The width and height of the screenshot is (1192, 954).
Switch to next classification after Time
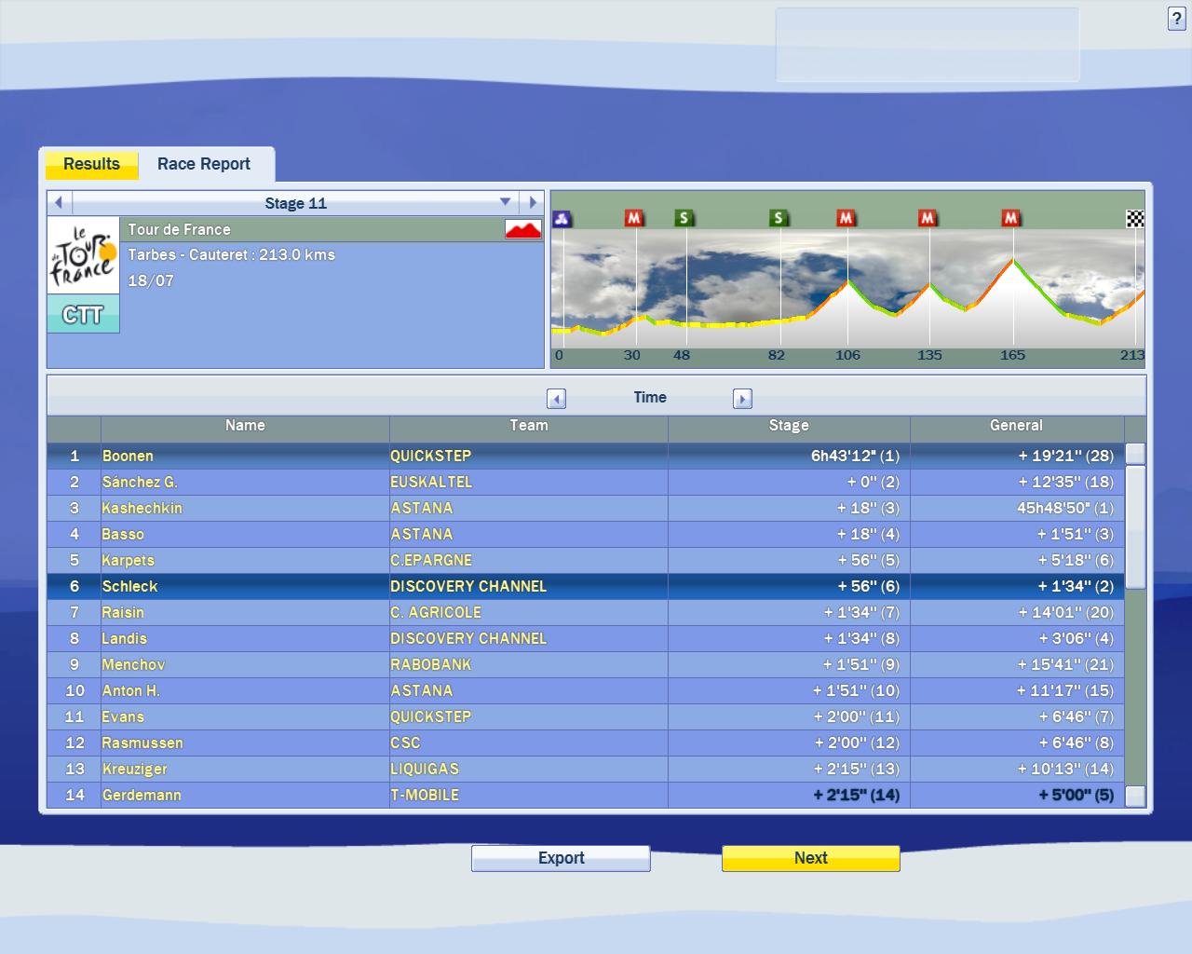click(742, 399)
